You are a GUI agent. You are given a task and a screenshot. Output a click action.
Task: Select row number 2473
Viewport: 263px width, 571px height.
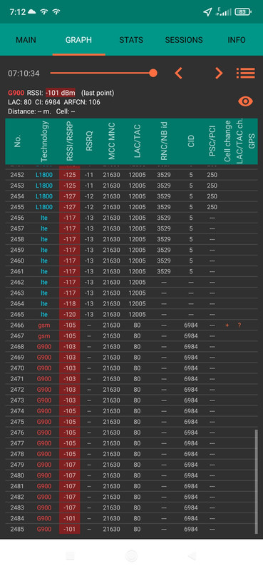tap(131, 400)
